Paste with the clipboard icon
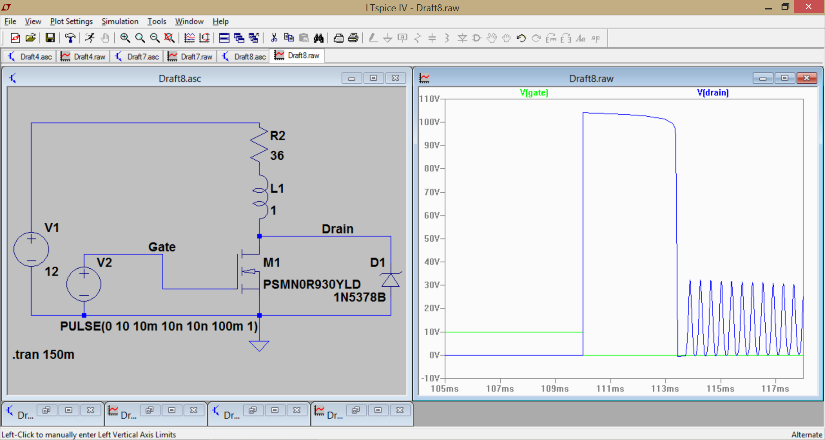Viewport: 825px width, 440px height. pos(304,38)
